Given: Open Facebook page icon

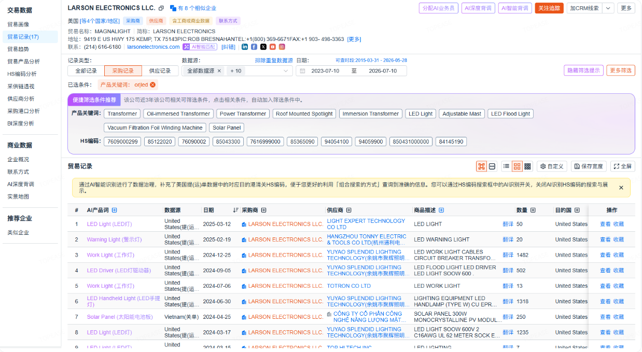Looking at the screenshot, I should [x=254, y=47].
